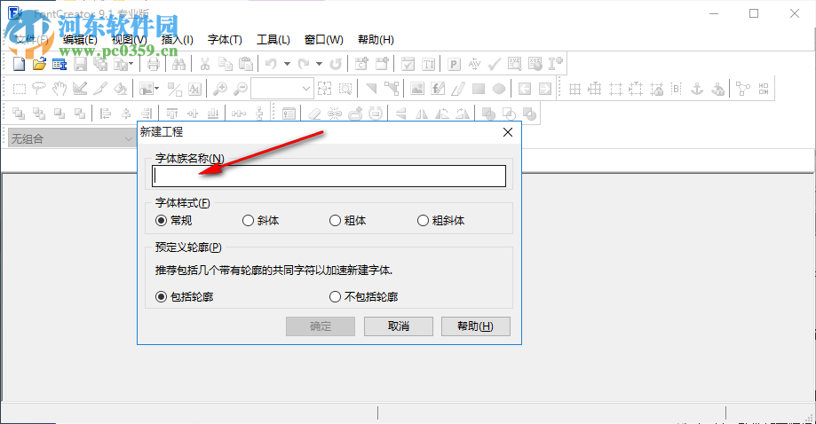
Task: Click the anchor icon in toolbar
Action: pyautogui.click(x=697, y=89)
